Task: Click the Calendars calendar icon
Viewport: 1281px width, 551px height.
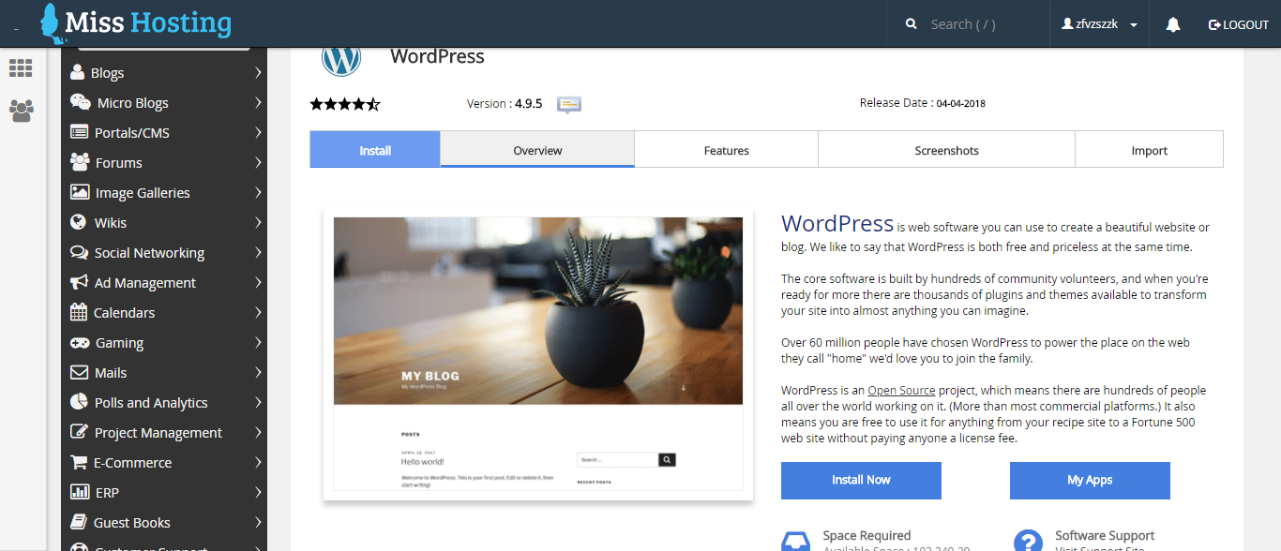Action: [79, 312]
